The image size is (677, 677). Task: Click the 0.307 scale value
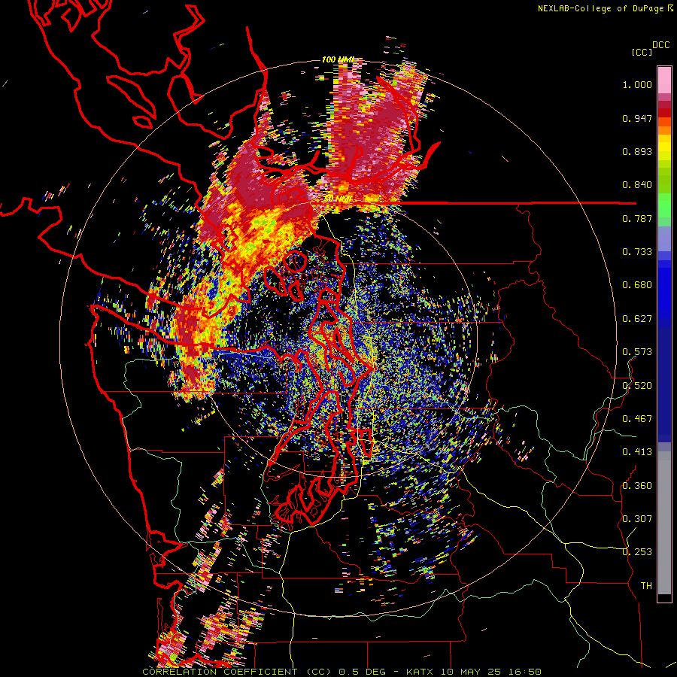(x=637, y=519)
